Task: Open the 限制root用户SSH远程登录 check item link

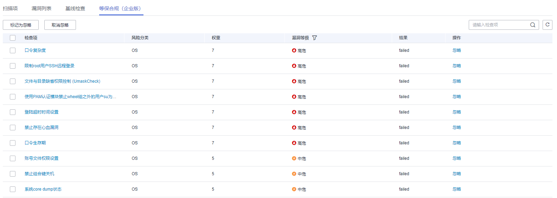Action: 50,66
